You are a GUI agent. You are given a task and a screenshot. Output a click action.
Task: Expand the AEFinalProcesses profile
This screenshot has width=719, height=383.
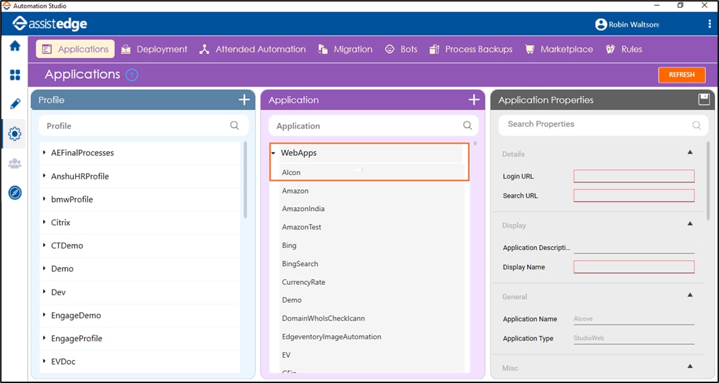tap(44, 153)
